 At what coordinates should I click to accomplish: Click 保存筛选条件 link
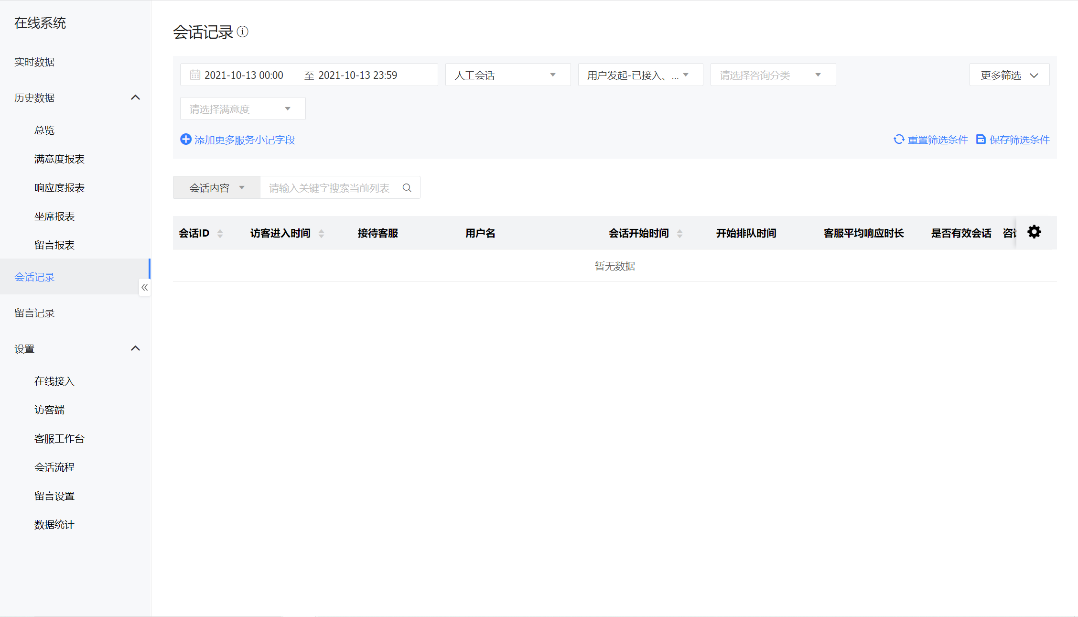pos(1019,140)
